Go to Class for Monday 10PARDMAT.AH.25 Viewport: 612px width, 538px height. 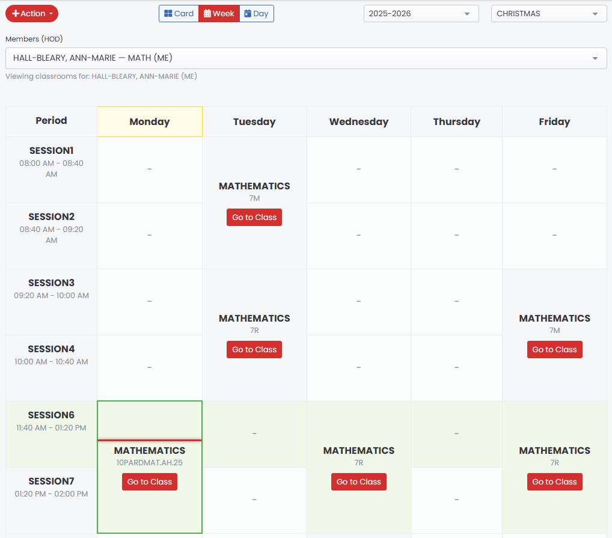coord(150,482)
